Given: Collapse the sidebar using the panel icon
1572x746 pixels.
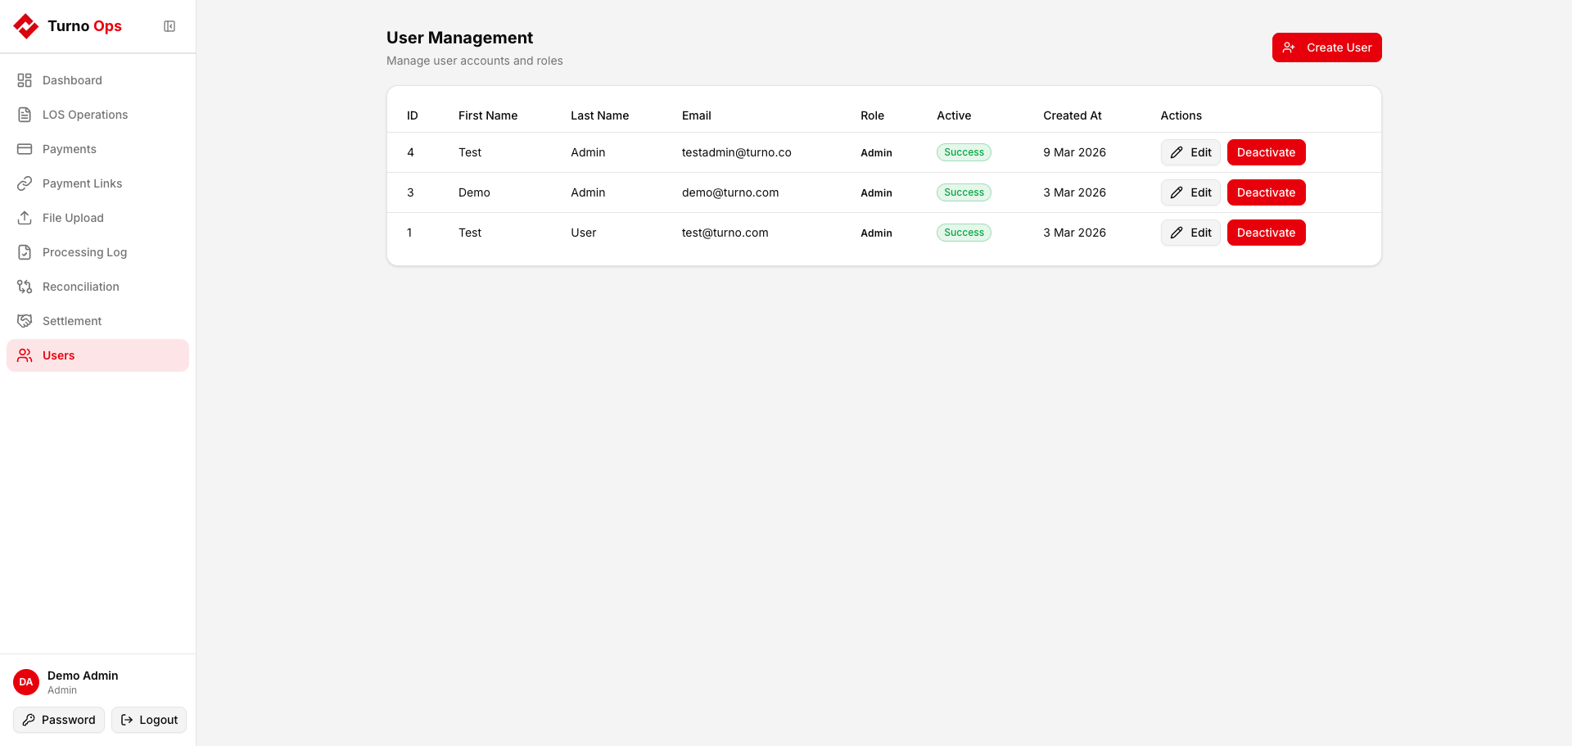Looking at the screenshot, I should [169, 26].
